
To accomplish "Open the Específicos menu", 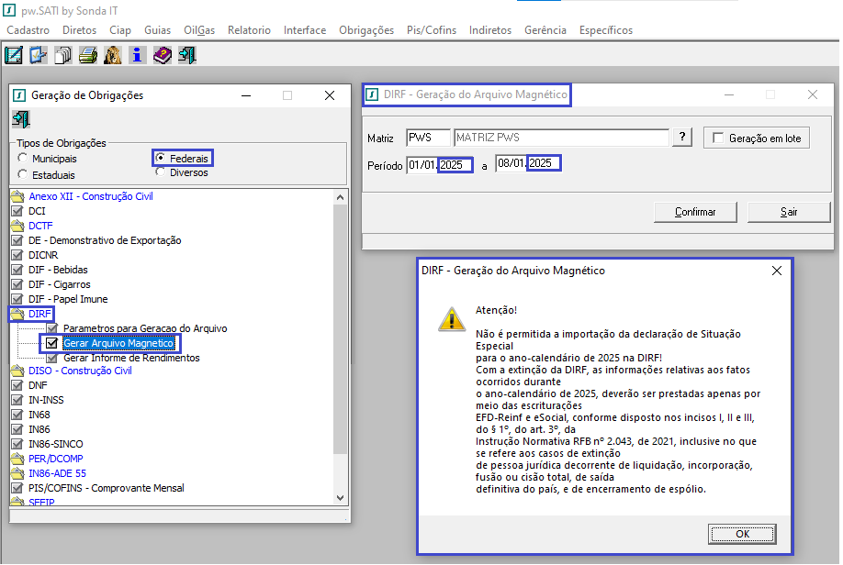I will pyautogui.click(x=606, y=30).
